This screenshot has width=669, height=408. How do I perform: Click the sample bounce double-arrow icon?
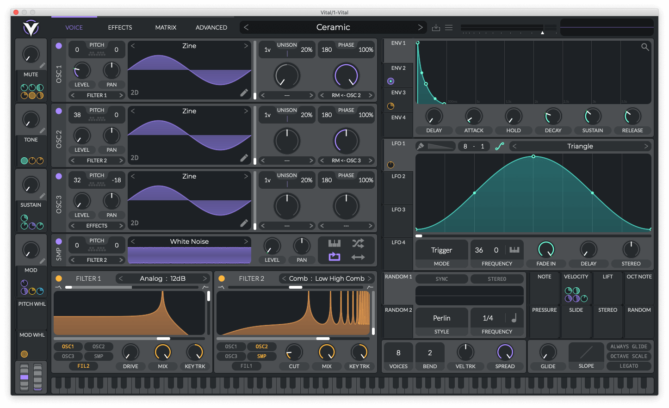(358, 257)
